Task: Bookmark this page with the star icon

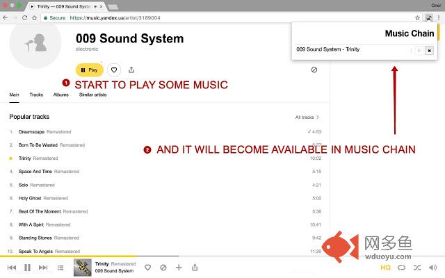Action: point(417,17)
